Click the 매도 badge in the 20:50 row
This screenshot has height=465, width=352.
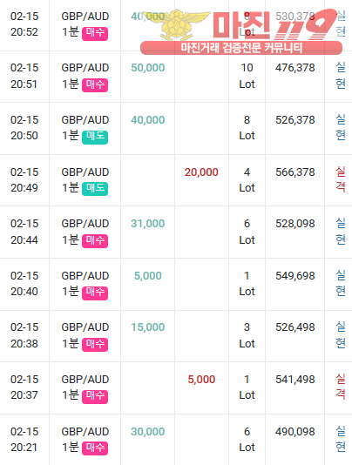pos(95,138)
